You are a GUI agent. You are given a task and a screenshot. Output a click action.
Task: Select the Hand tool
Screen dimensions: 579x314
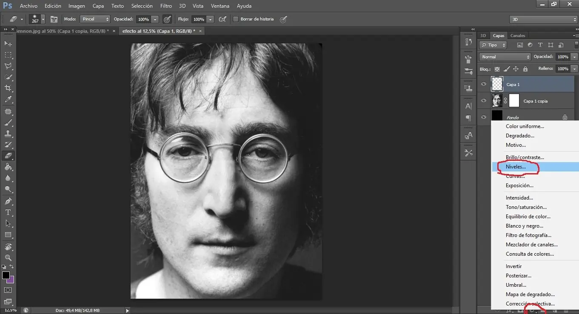(8, 246)
